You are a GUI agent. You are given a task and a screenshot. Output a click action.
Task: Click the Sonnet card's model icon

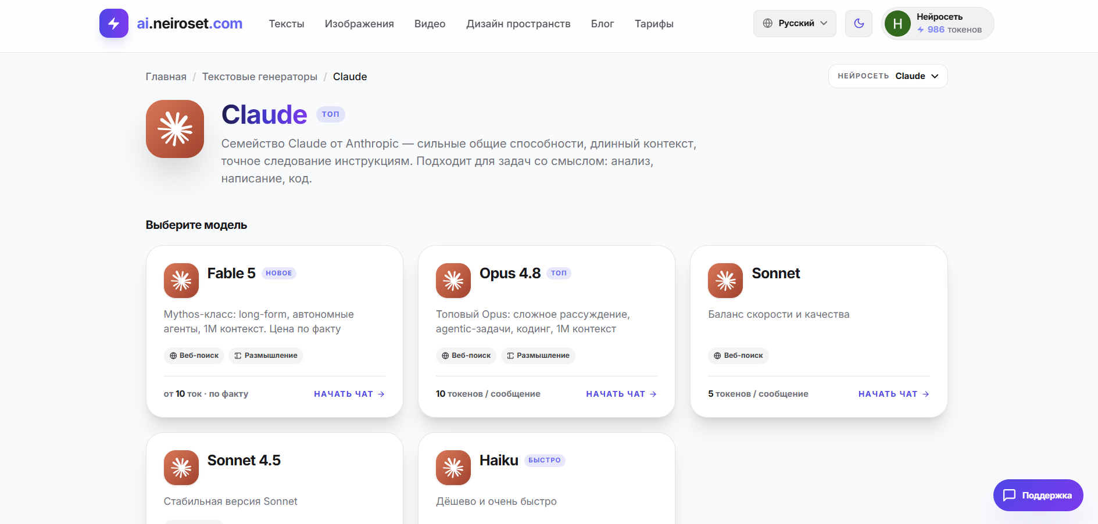(x=725, y=281)
